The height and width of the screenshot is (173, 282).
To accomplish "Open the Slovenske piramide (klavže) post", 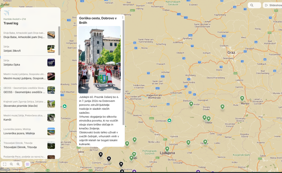I will click(29, 104).
